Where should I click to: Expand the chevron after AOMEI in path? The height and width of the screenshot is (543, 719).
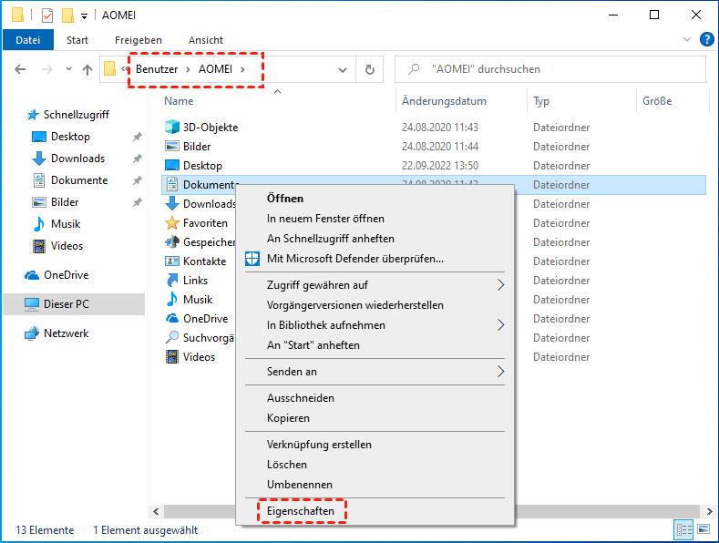(x=243, y=69)
